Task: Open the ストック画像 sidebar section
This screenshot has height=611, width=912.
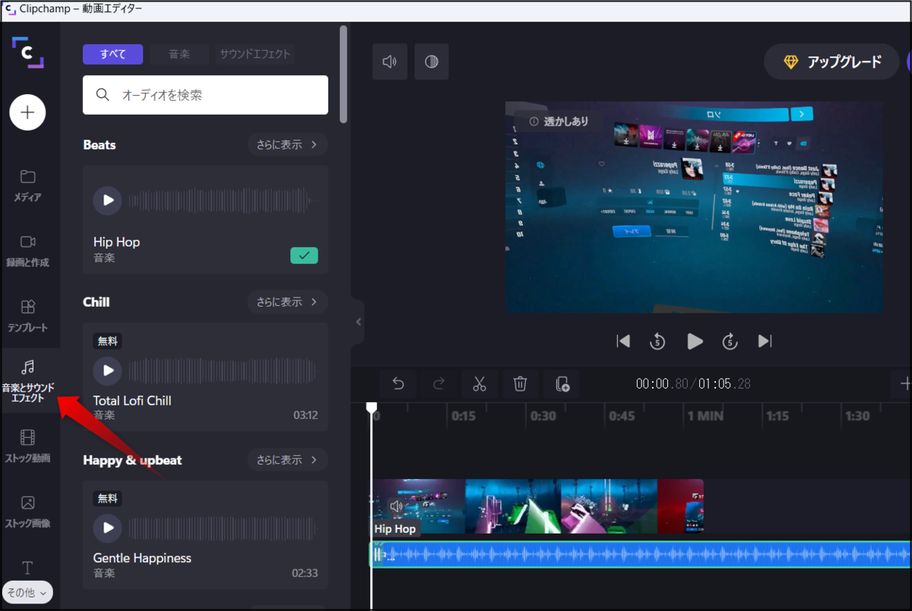Action: click(27, 512)
